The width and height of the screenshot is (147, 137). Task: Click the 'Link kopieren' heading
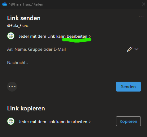(x=26, y=109)
